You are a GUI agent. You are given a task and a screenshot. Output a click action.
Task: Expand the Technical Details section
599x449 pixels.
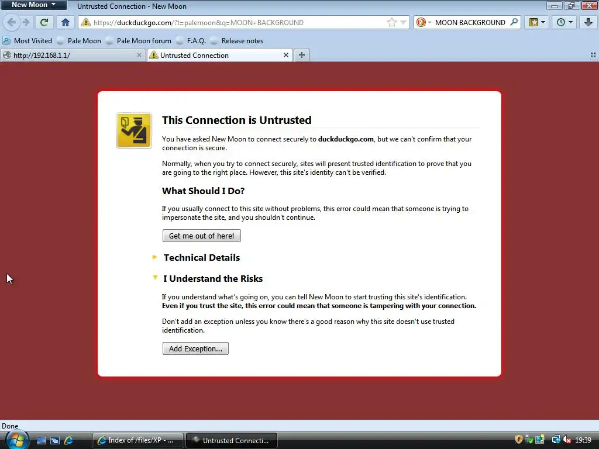197,257
